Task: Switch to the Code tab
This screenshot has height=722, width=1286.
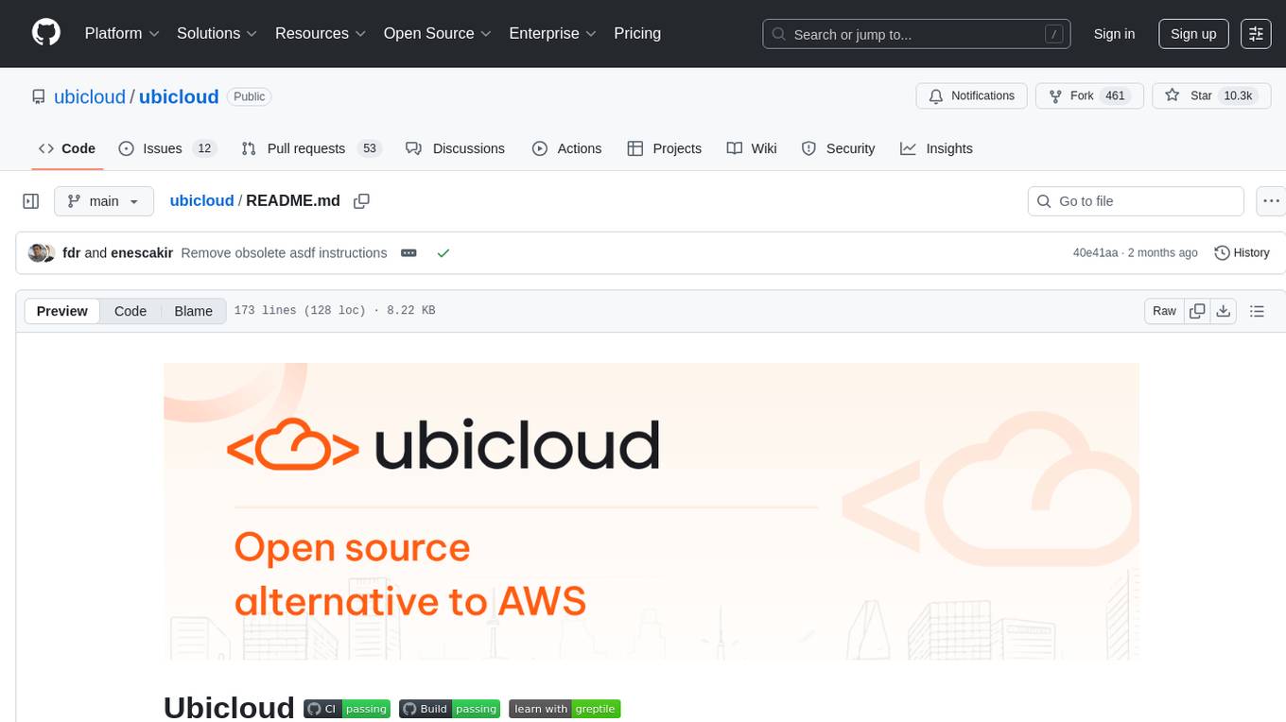Action: coord(67,148)
